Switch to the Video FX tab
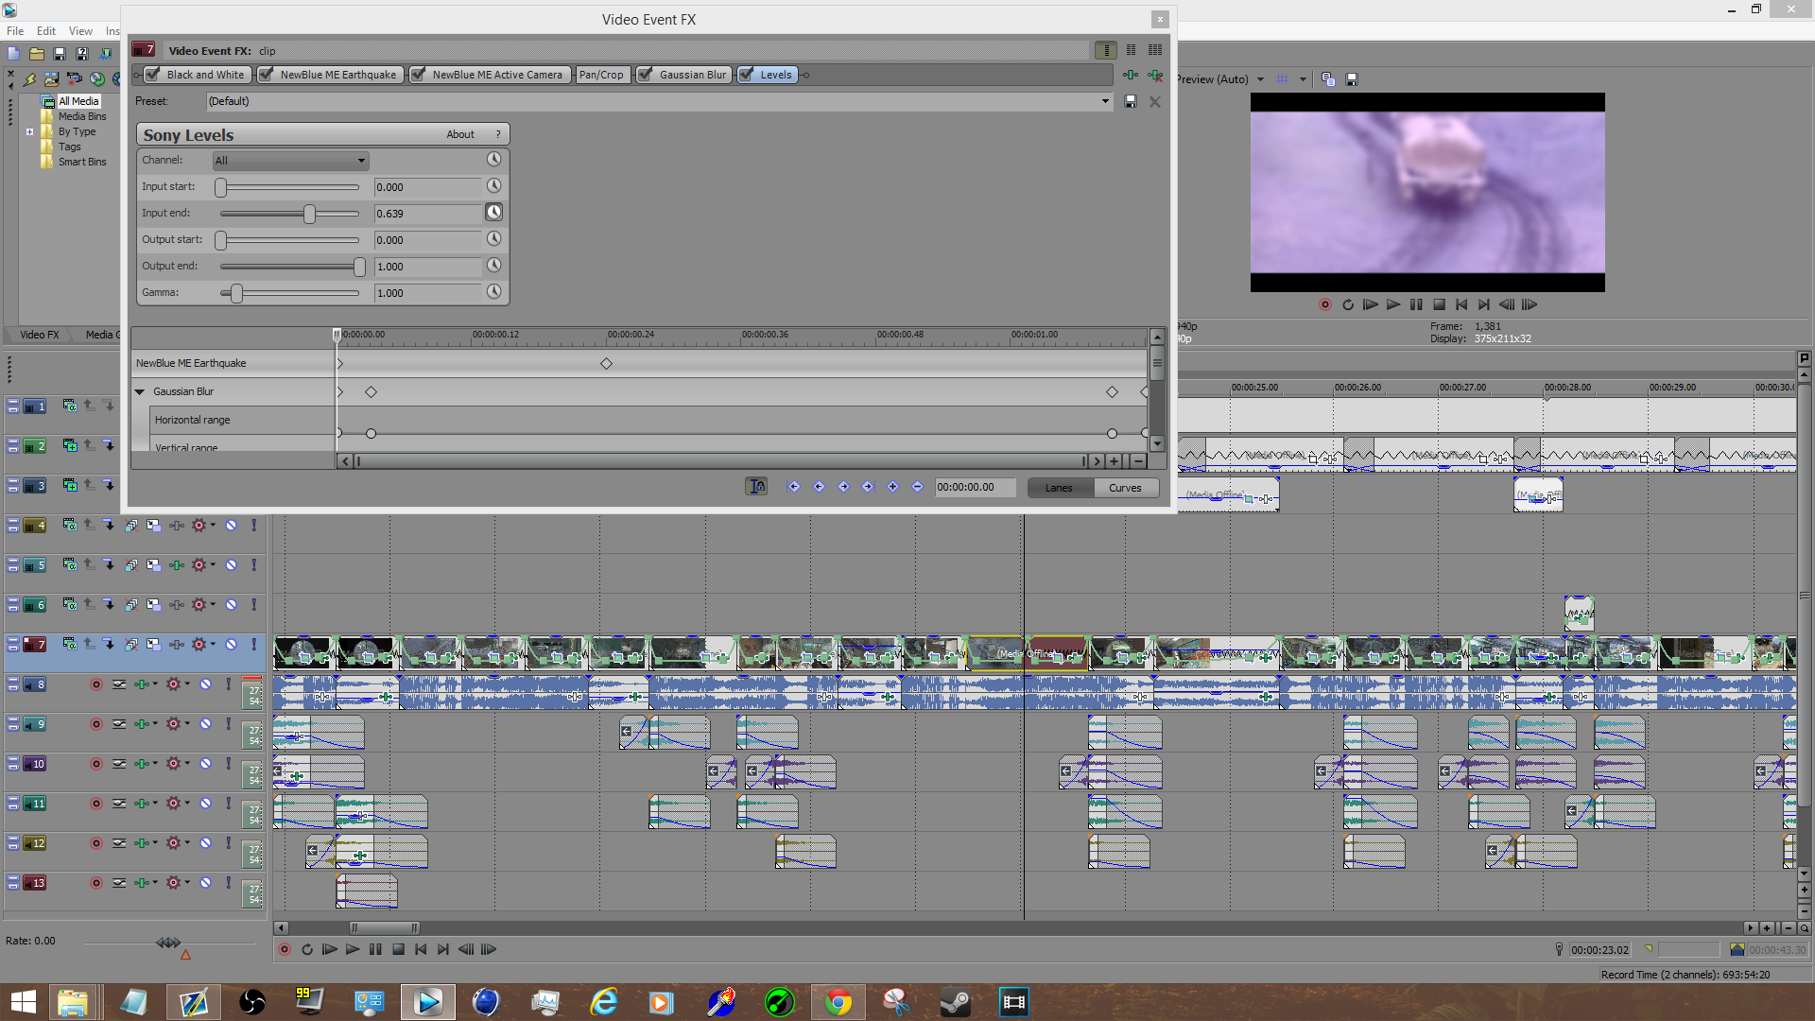 point(39,335)
